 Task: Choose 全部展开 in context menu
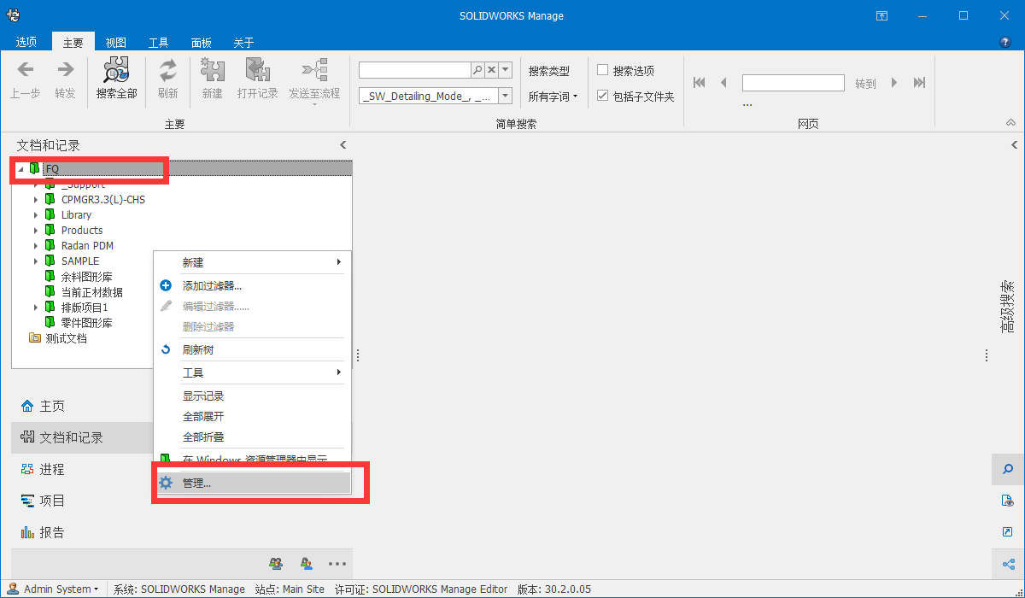tap(252, 417)
